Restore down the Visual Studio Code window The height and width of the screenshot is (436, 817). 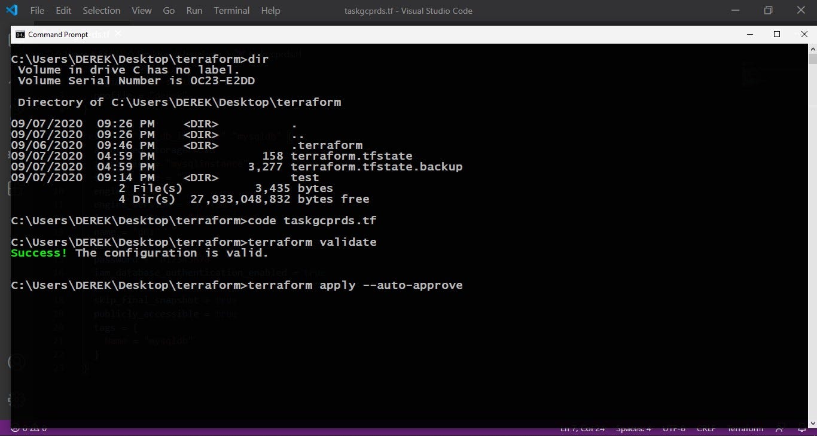coord(768,10)
